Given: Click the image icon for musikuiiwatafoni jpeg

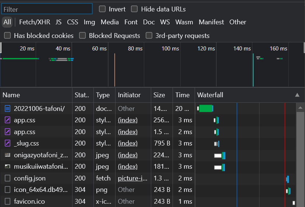Looking at the screenshot, I should click(x=7, y=166).
